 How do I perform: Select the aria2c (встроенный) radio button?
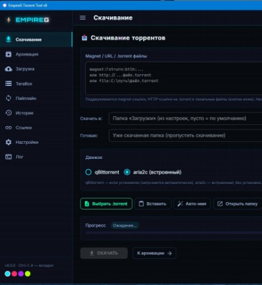pos(127,172)
